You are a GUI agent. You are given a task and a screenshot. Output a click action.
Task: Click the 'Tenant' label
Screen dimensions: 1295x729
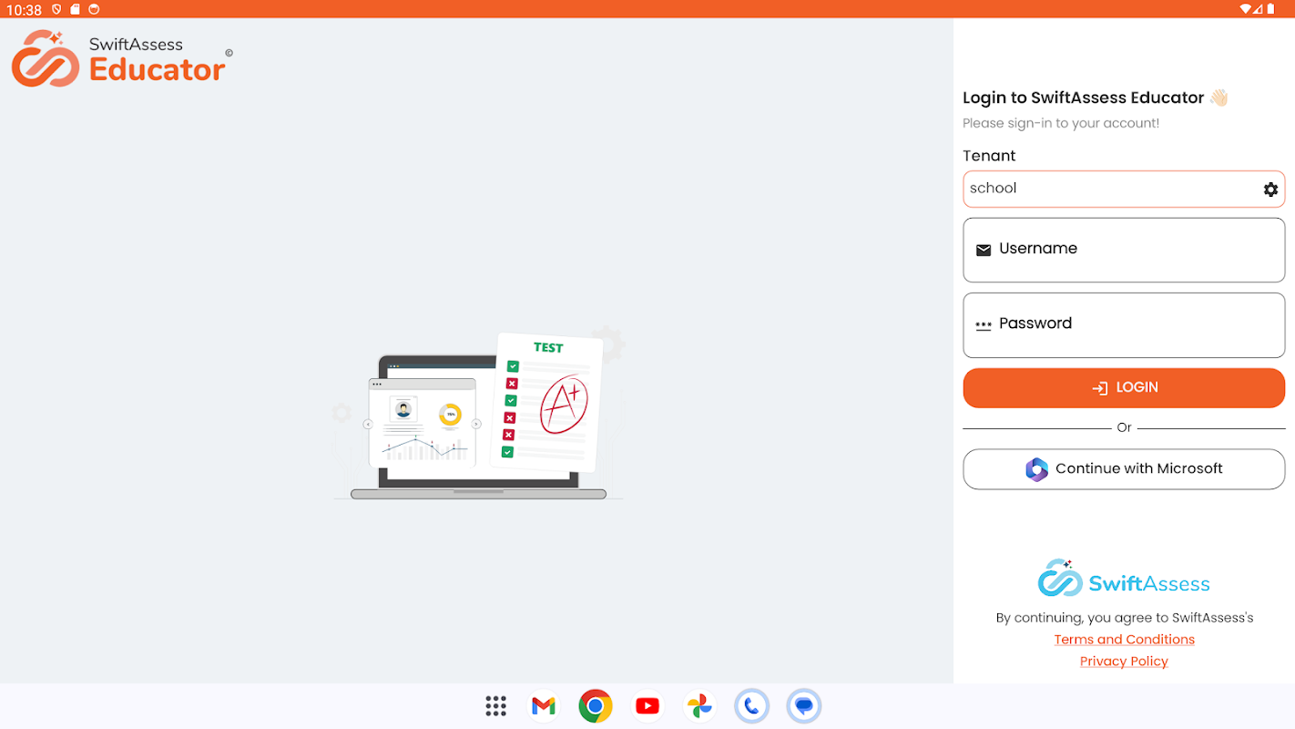tap(989, 156)
